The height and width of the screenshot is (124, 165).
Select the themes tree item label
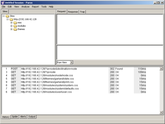(21, 29)
